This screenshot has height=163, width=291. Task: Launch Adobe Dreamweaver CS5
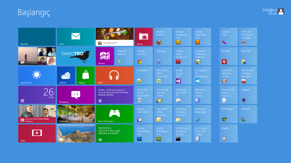(x=163, y=134)
